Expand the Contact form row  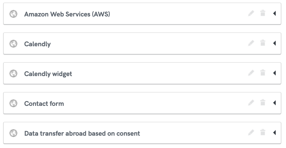pos(274,103)
